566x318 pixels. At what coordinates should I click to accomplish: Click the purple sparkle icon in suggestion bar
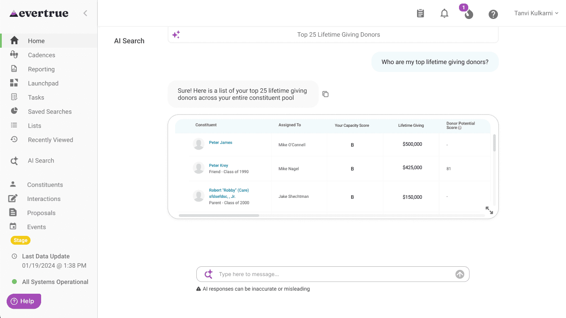(176, 34)
